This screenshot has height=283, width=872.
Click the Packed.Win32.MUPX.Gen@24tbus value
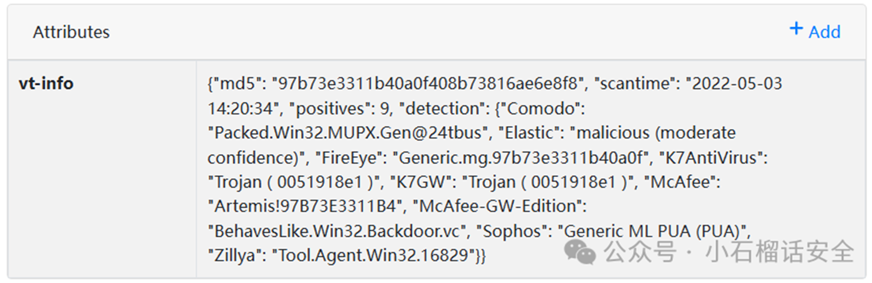pyautogui.click(x=348, y=133)
